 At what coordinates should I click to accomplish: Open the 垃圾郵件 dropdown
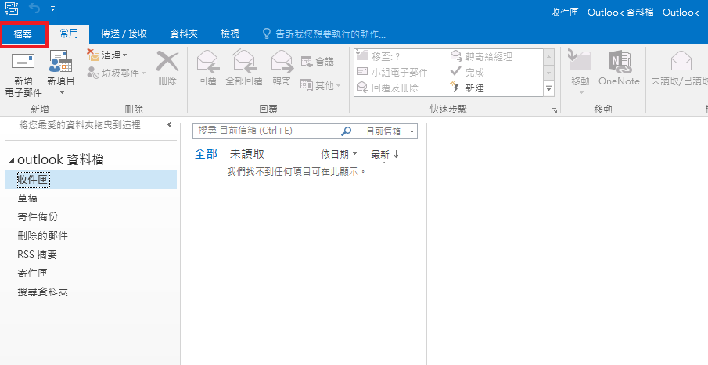click(117, 73)
